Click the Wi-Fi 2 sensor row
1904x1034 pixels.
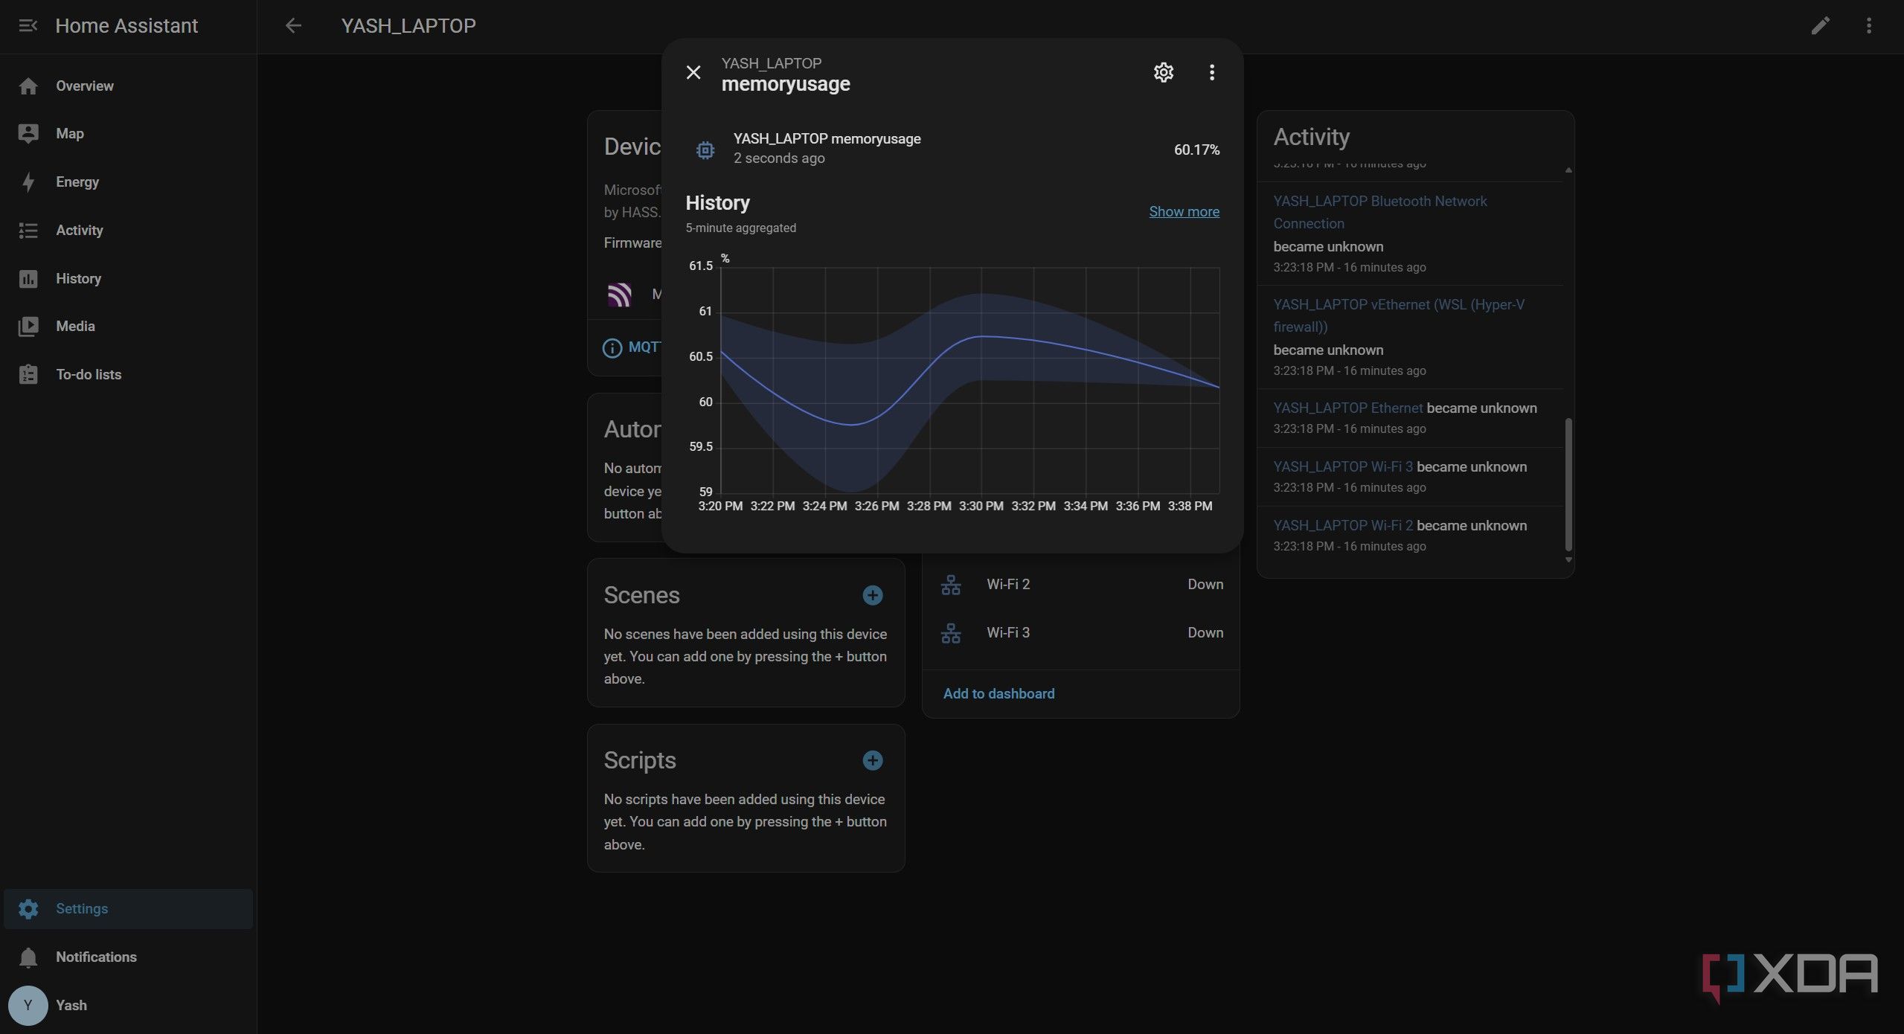tap(1081, 585)
